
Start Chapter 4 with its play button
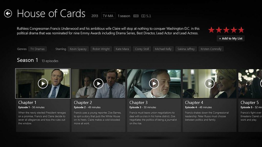pyautogui.click(x=210, y=83)
